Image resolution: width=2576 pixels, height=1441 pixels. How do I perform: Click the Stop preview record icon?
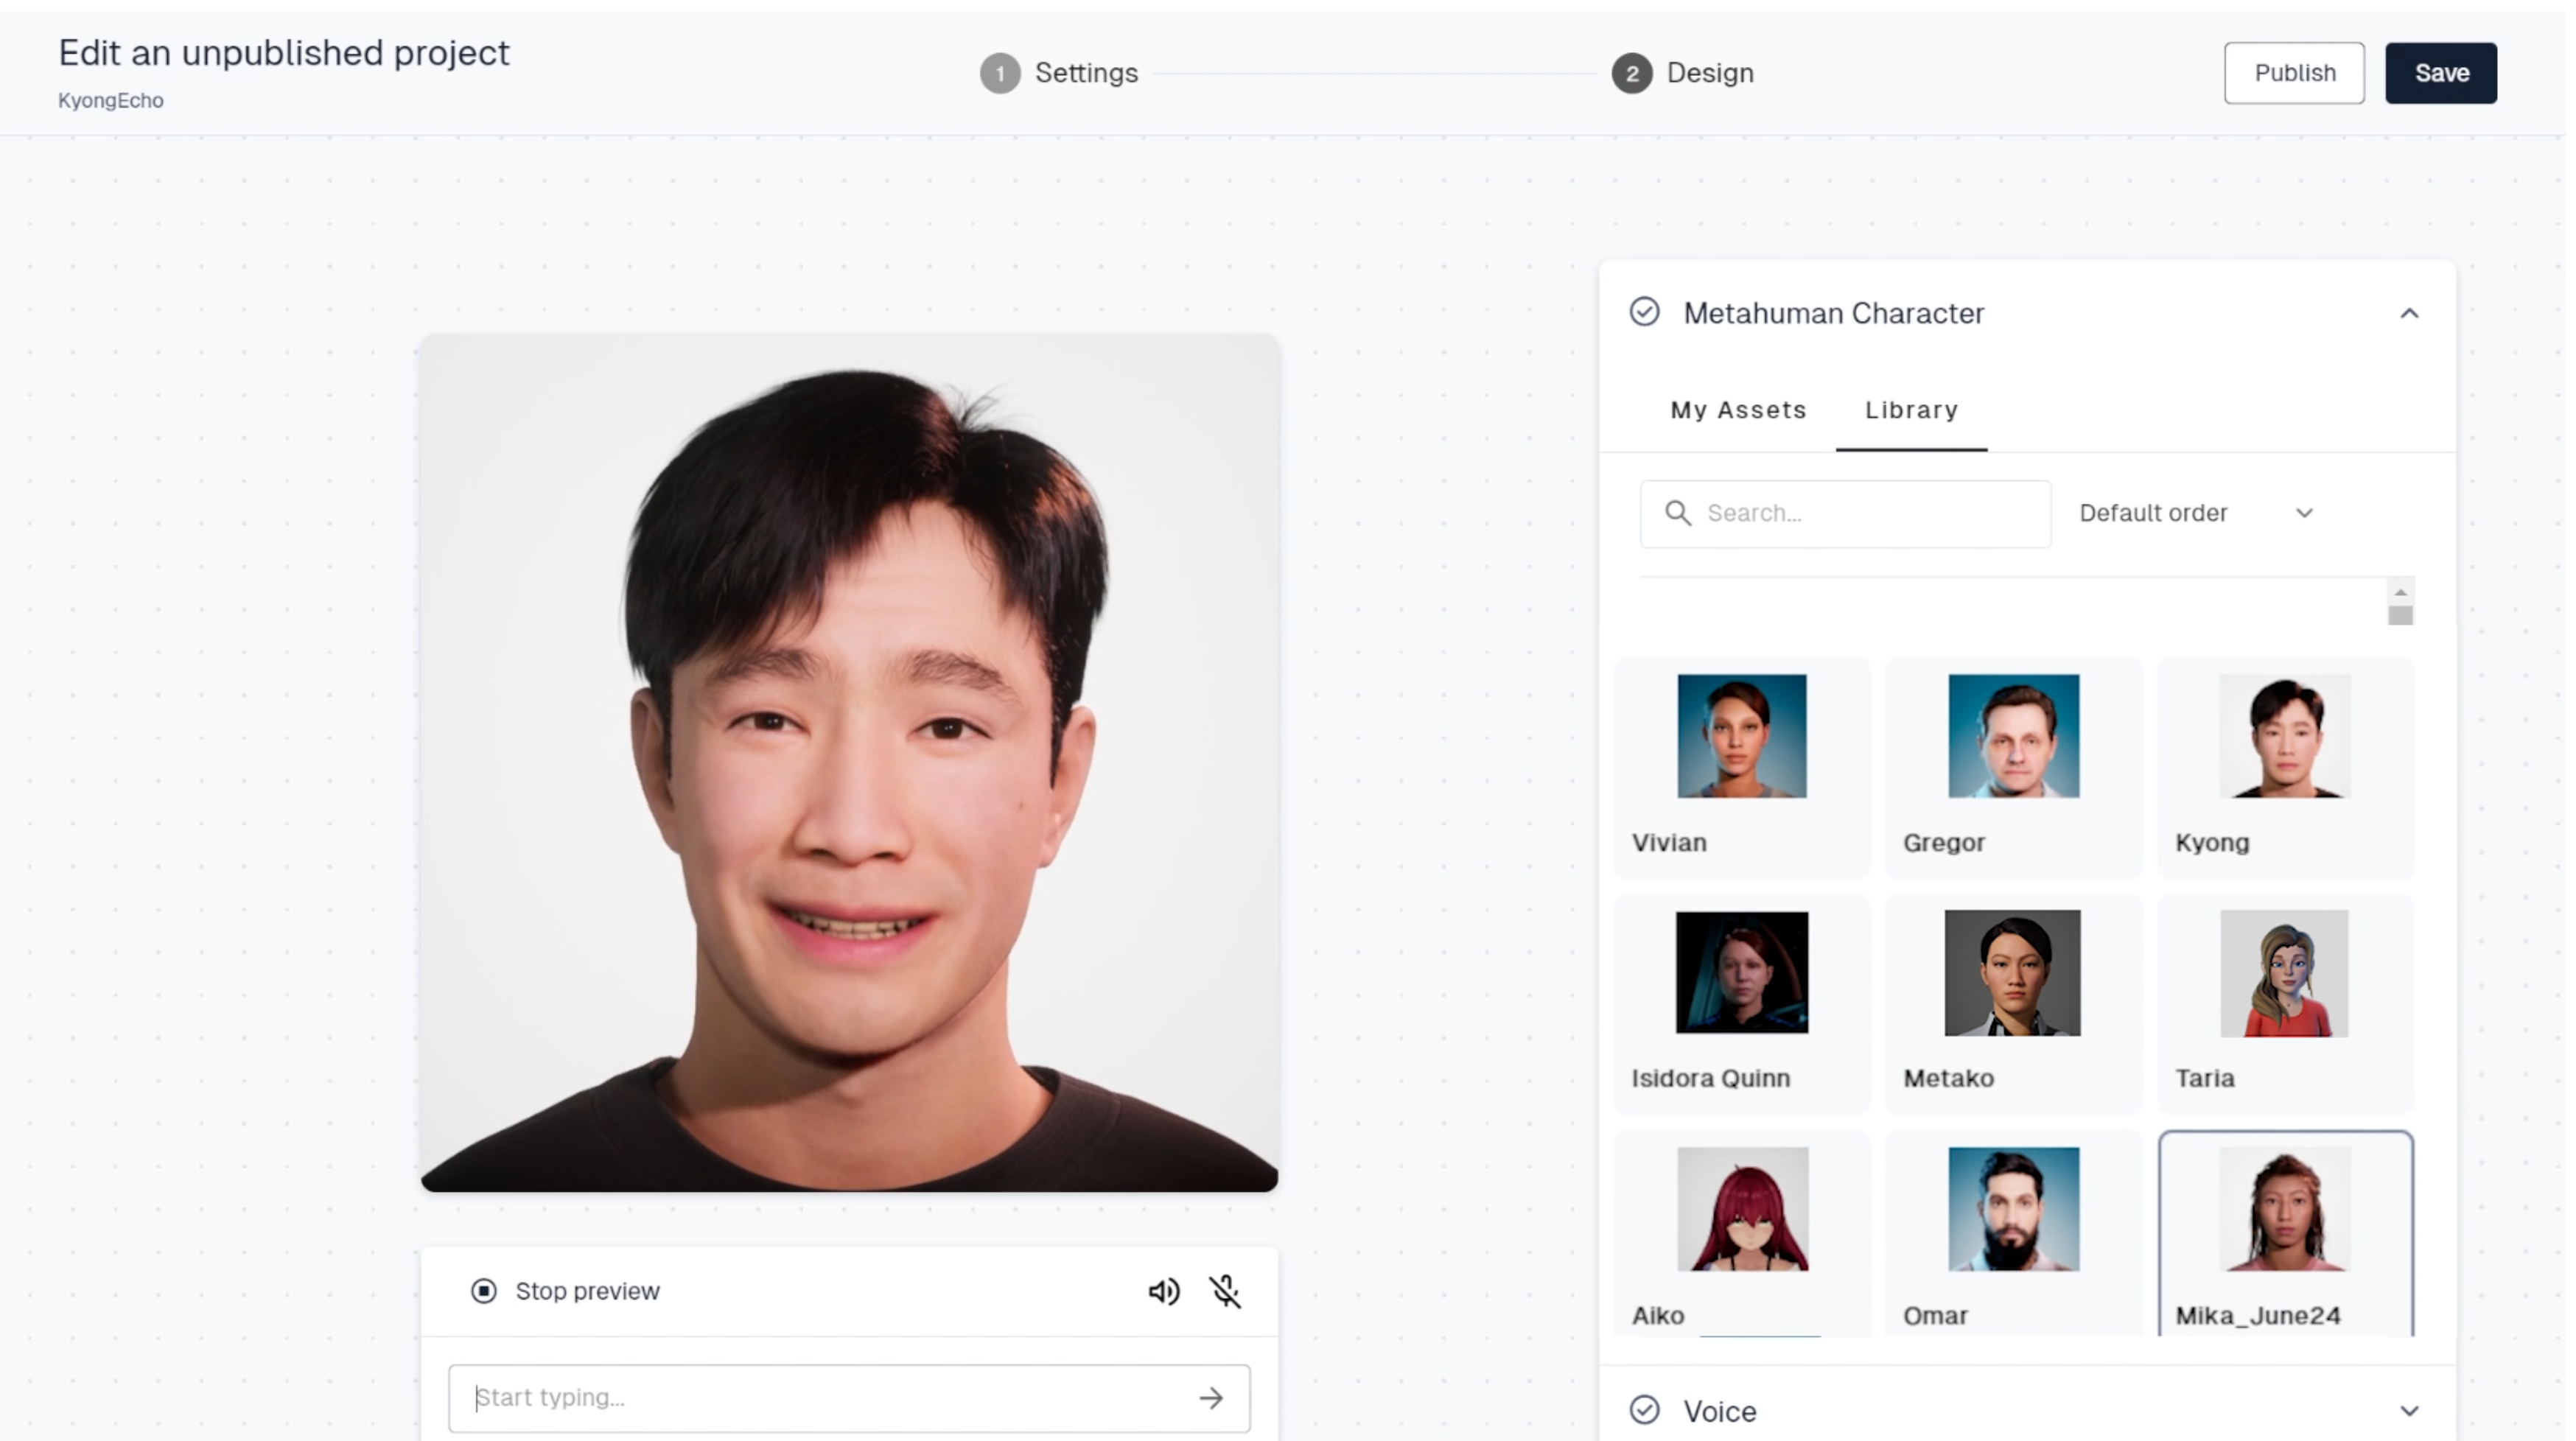[x=484, y=1291]
